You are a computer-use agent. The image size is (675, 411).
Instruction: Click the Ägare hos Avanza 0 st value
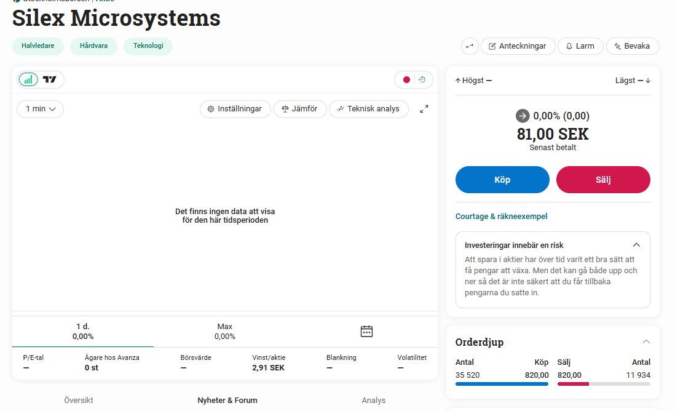point(91,367)
